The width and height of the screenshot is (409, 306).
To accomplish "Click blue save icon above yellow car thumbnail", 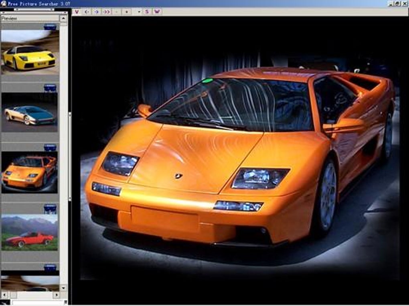I will (x=50, y=27).
